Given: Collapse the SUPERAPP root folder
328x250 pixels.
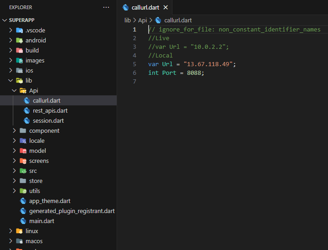Looking at the screenshot, I should pos(5,21).
